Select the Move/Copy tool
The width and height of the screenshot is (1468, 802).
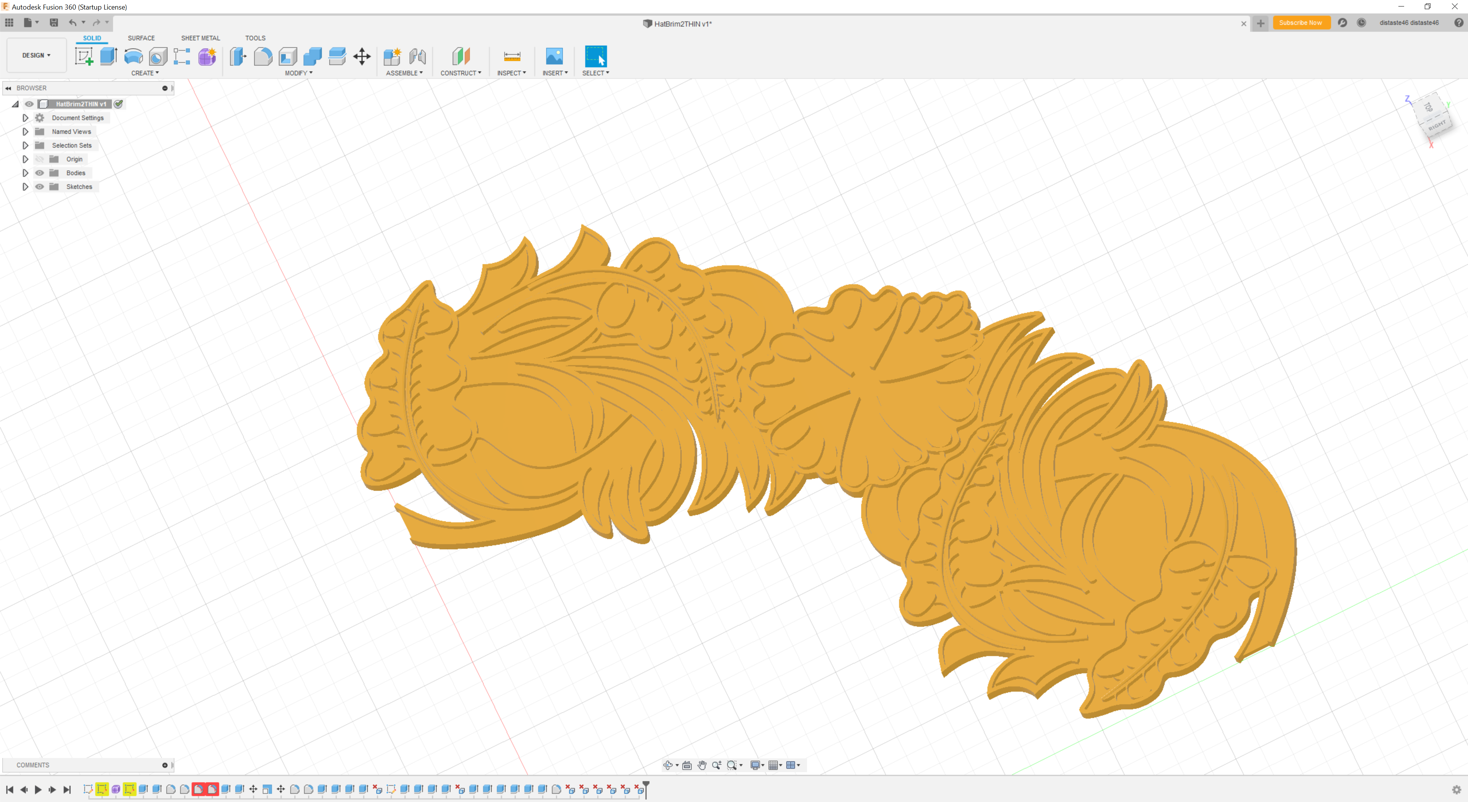(362, 57)
